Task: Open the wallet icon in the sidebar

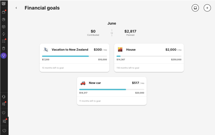Action: point(4,12)
